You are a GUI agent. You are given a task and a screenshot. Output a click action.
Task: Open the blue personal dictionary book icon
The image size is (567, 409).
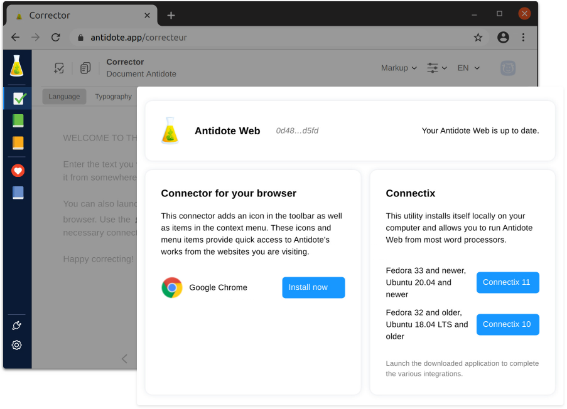[18, 193]
